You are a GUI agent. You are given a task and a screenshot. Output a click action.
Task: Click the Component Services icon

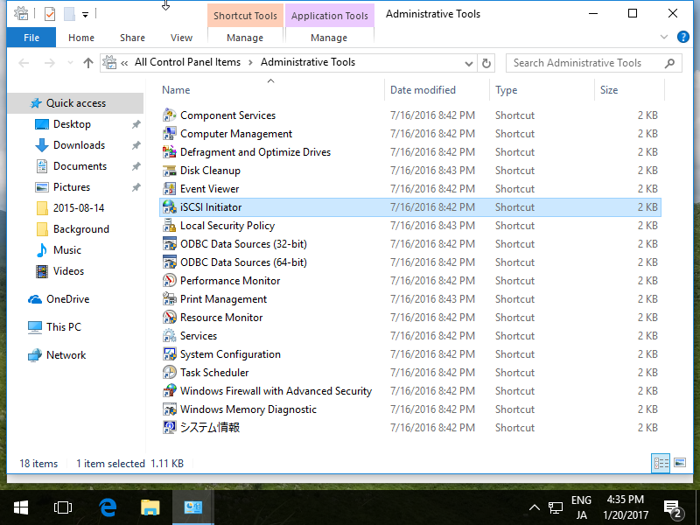[169, 115]
